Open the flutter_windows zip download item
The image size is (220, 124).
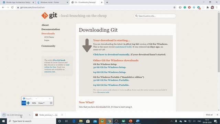tap(46, 115)
